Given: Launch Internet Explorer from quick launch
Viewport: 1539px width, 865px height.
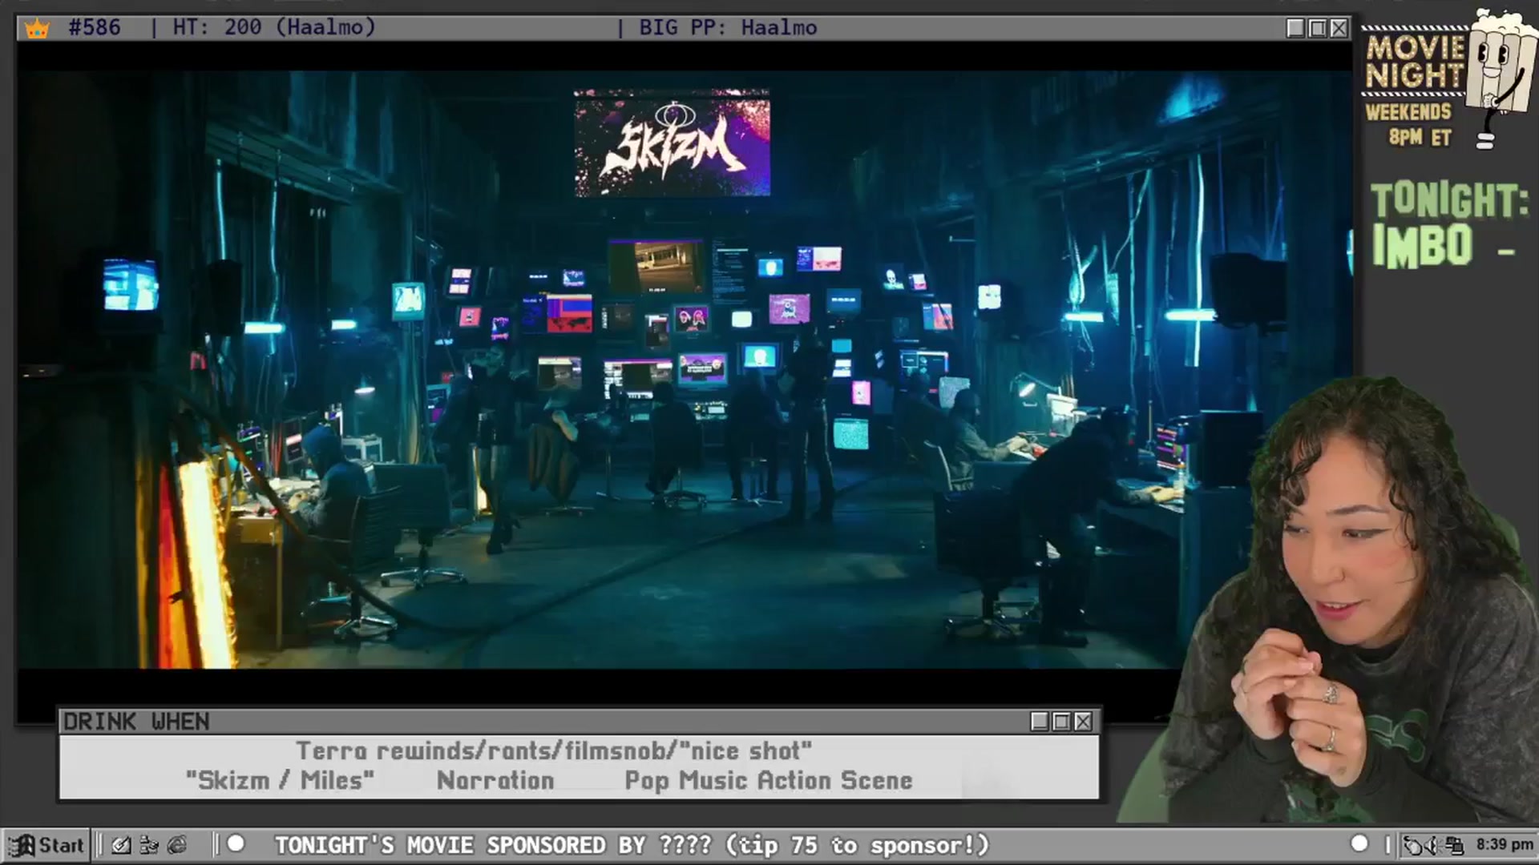Looking at the screenshot, I should [x=177, y=845].
